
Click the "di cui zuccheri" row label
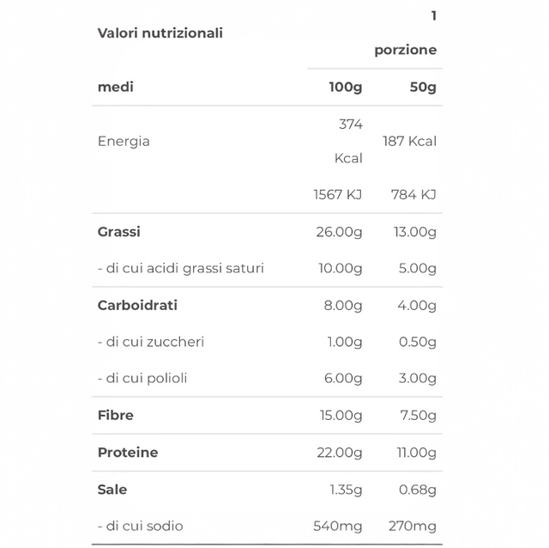[x=151, y=342]
